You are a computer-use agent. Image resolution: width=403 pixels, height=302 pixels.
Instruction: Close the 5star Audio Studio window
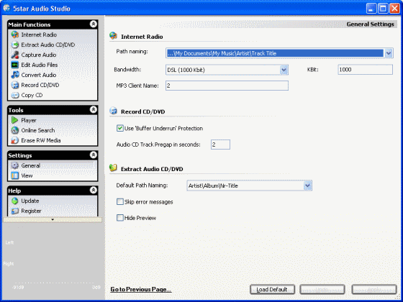394,8
